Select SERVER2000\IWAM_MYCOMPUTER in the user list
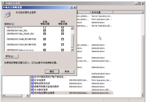146x102 pixels. click(x=21, y=39)
